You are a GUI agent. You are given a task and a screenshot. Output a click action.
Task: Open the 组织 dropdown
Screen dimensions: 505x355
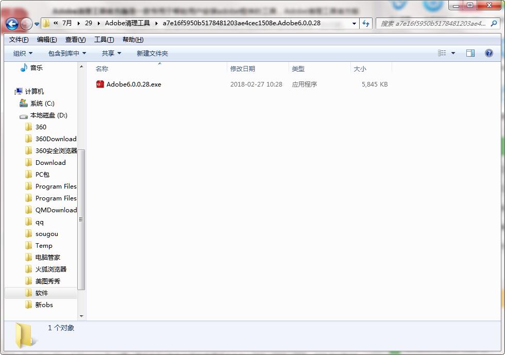point(23,53)
